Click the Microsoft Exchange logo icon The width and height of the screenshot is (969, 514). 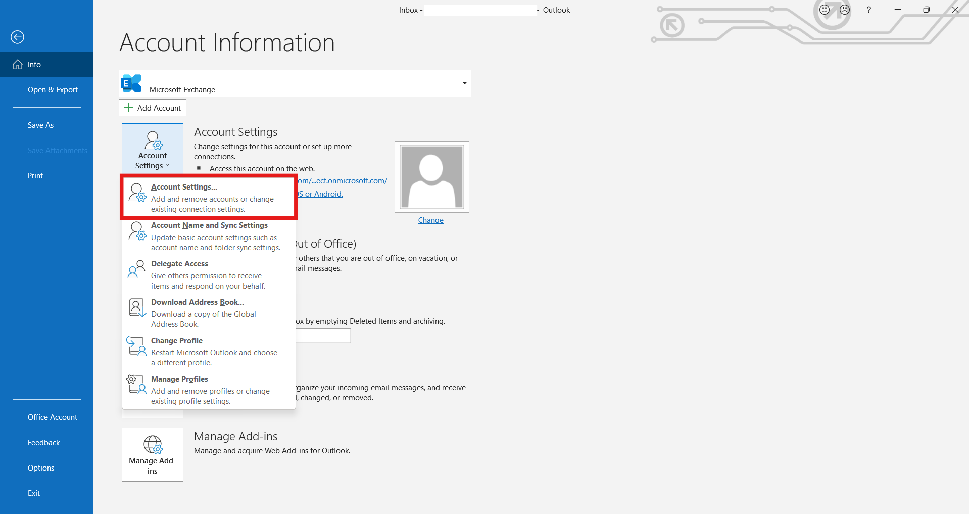pyautogui.click(x=131, y=83)
